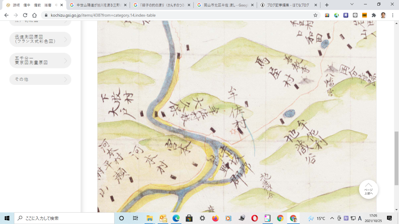This screenshot has height=224, width=399.
Task: Open Microsoft Store from taskbar
Action: point(189,218)
